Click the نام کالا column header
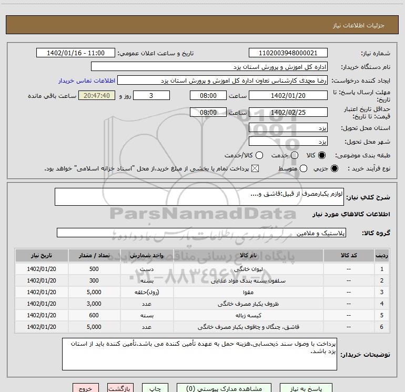This screenshot has width=405, height=392. (248, 256)
